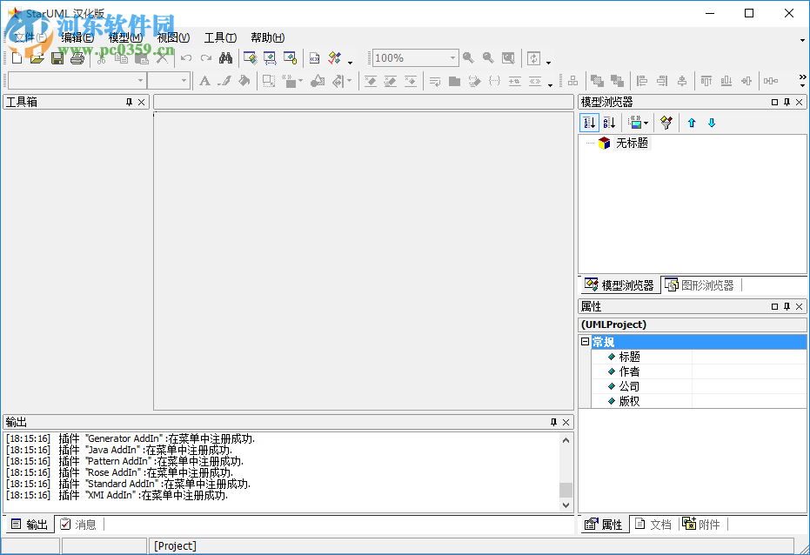Click the 公司 property row
Image resolution: width=810 pixels, height=555 pixels.
coord(699,386)
